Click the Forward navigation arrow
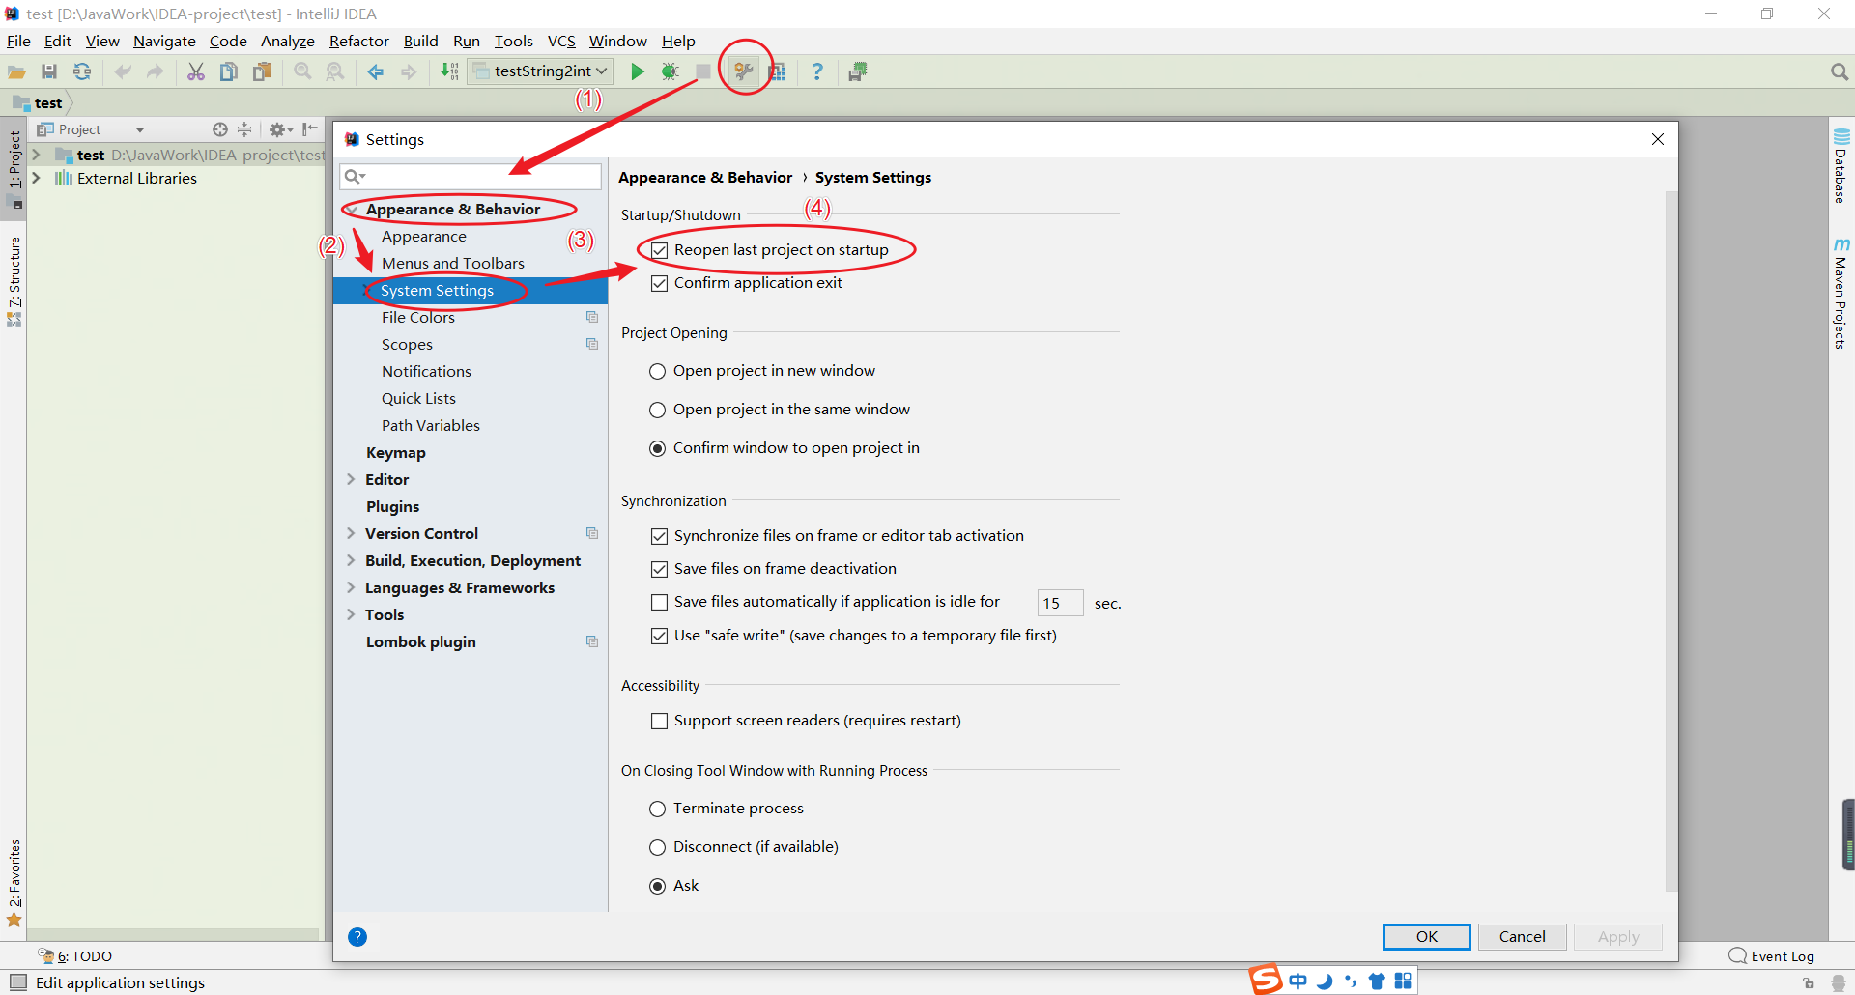Viewport: 1855px width, 995px height. click(x=409, y=71)
